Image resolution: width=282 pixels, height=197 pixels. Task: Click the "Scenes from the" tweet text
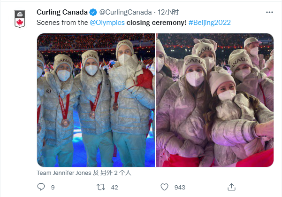coord(62,22)
